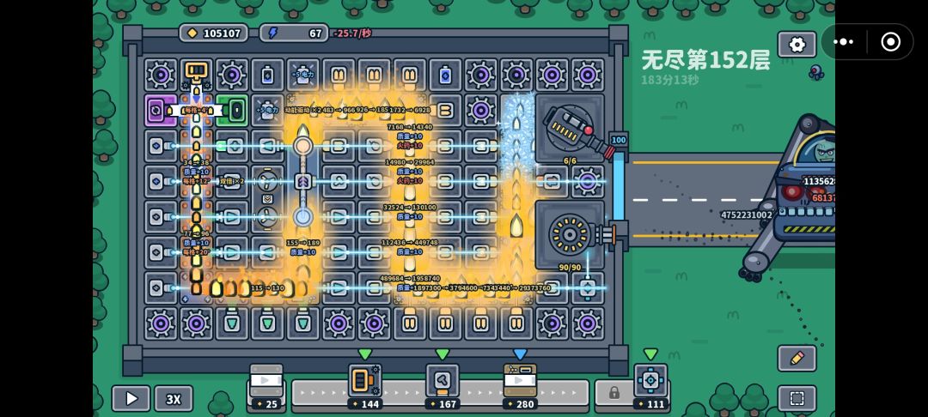928x417 pixels.
Task: Select the purple up-chevron booster node
Action: [303, 181]
